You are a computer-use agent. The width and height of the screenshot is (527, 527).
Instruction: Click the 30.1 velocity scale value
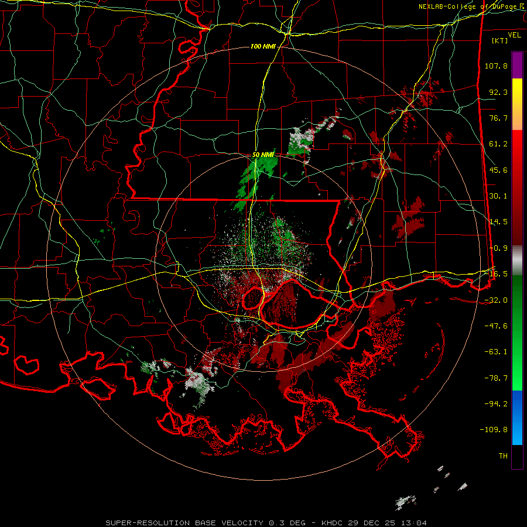click(x=498, y=196)
